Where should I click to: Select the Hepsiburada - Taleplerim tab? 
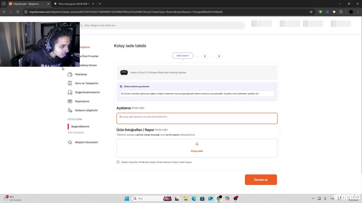[29, 4]
